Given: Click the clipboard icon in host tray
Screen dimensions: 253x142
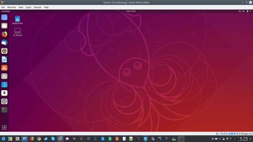Looking at the screenshot, I should 227,139.
